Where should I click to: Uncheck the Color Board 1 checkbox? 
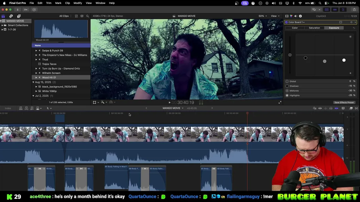point(286,22)
